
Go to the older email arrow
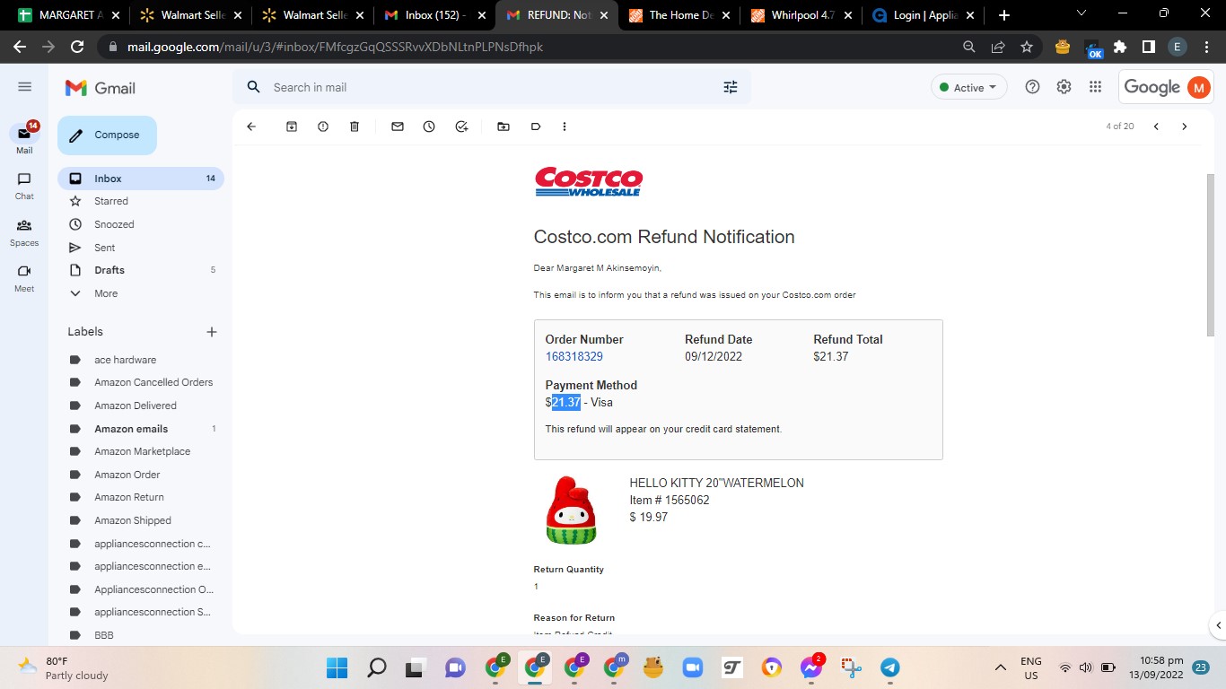tap(1185, 126)
